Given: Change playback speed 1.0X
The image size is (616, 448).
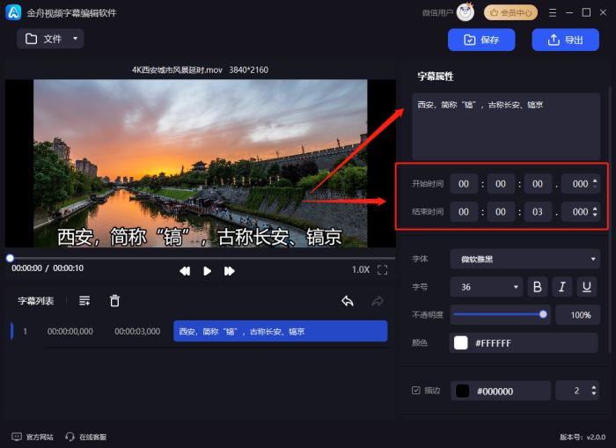Looking at the screenshot, I should 360,269.
